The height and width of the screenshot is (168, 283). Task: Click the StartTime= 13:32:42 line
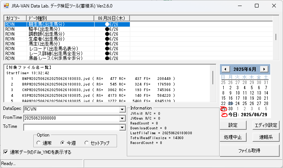point(28,73)
